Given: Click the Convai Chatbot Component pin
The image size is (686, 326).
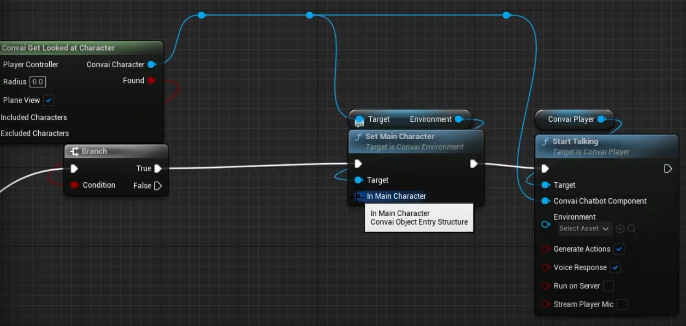Looking at the screenshot, I should click(x=545, y=201).
